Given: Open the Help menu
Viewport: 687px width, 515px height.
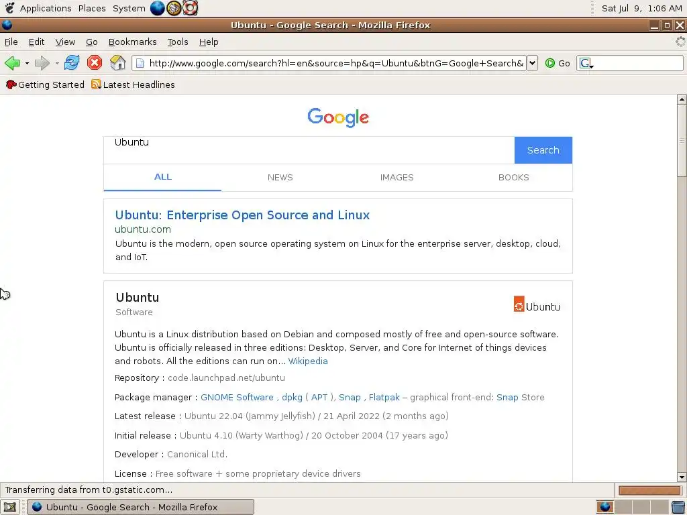Looking at the screenshot, I should pos(209,42).
